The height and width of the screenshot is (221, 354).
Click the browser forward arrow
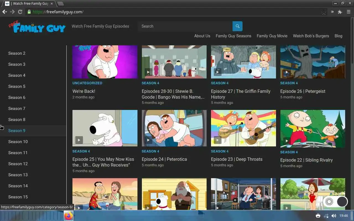[x=12, y=12]
